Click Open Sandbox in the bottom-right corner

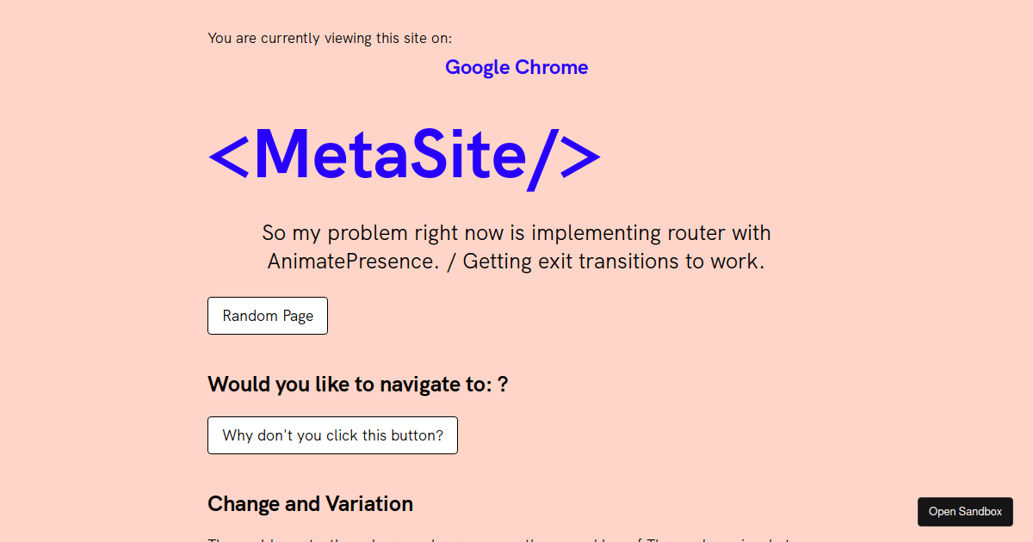[x=965, y=511]
